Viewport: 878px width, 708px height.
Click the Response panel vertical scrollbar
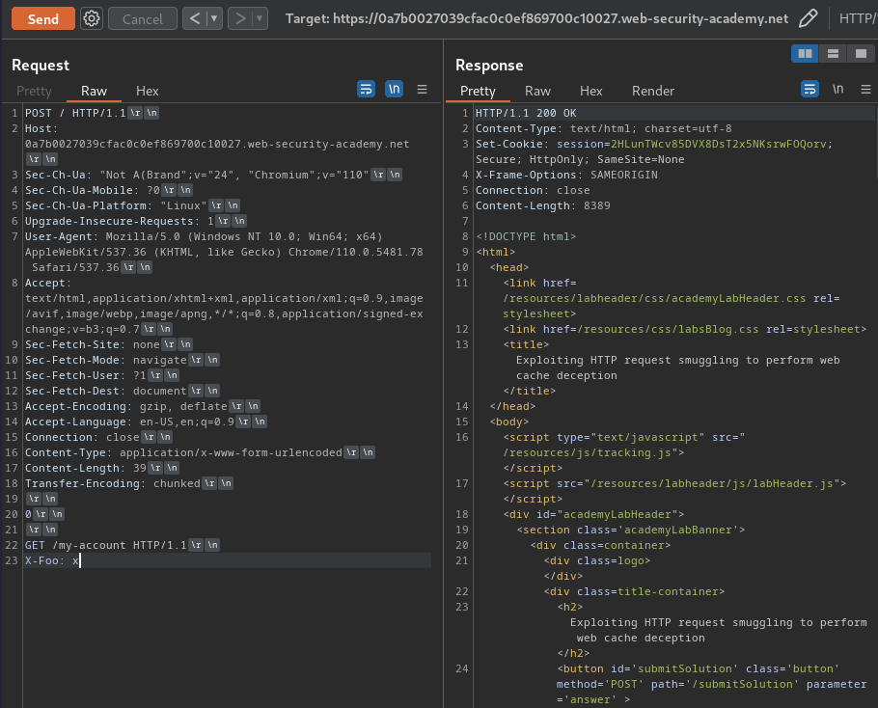point(875,140)
